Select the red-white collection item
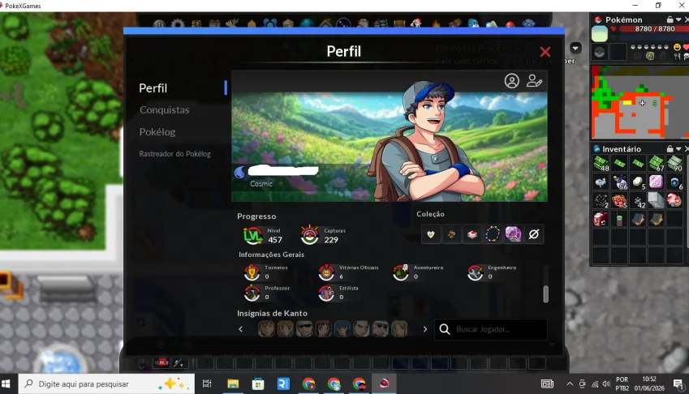 (x=472, y=234)
